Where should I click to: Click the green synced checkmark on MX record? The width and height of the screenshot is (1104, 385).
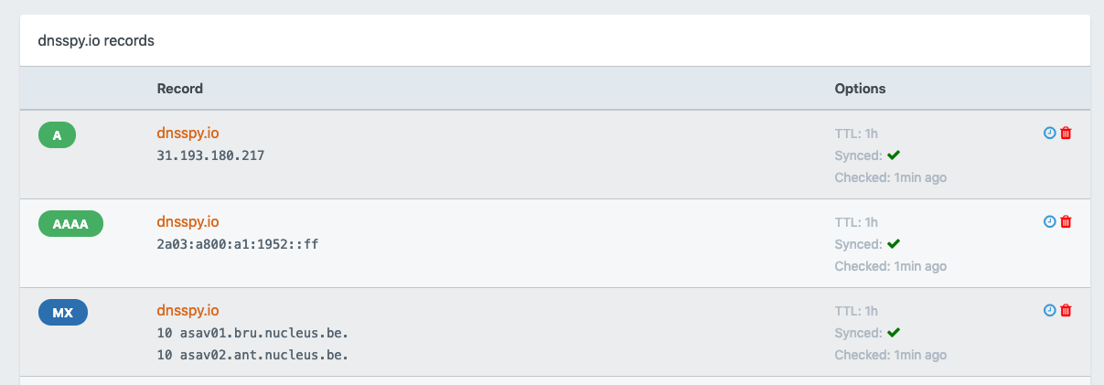tap(894, 333)
